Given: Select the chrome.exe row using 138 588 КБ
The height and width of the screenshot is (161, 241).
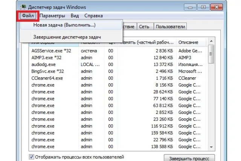Looking at the screenshot, I should pyautogui.click(x=162, y=147).
